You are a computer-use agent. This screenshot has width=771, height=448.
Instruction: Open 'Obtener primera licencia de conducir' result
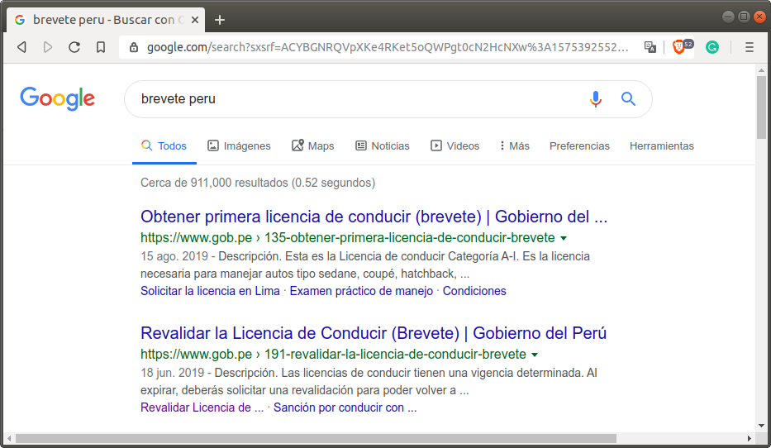(374, 217)
